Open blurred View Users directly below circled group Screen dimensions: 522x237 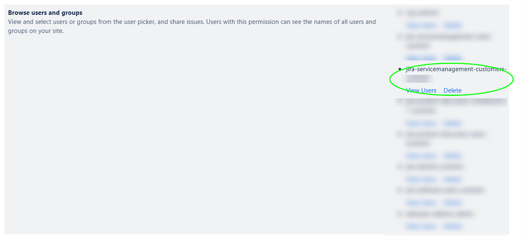click(421, 123)
